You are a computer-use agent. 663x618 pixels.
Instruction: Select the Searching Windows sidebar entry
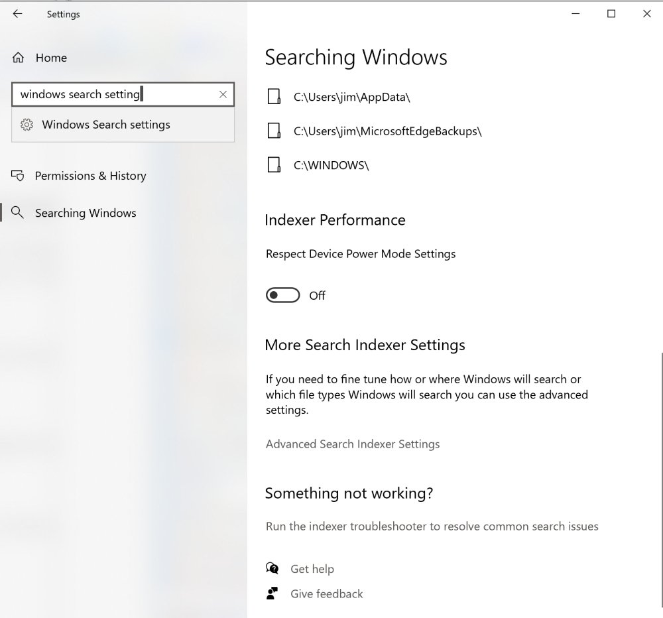[86, 212]
